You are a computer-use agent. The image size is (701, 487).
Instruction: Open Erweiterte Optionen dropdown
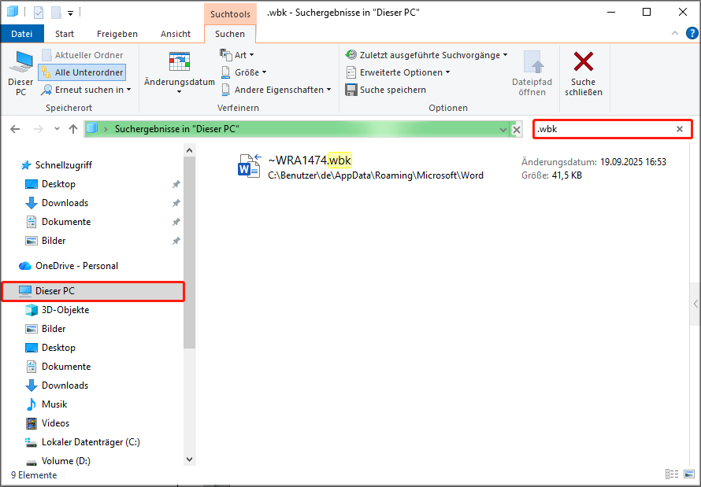click(x=398, y=72)
